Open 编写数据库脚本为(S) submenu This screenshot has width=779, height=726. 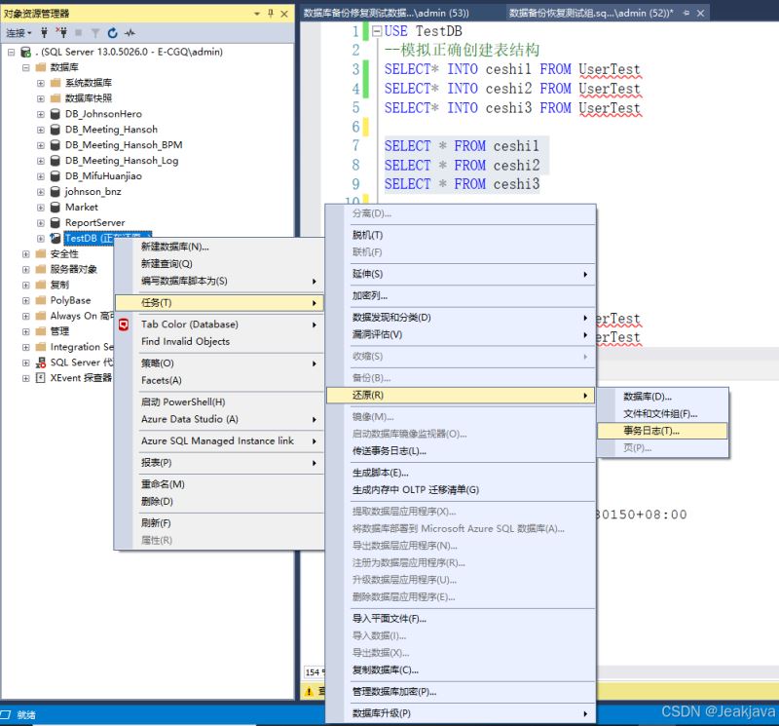(219, 281)
